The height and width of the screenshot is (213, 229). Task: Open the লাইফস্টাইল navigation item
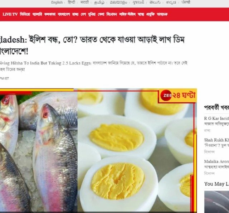(127, 14)
